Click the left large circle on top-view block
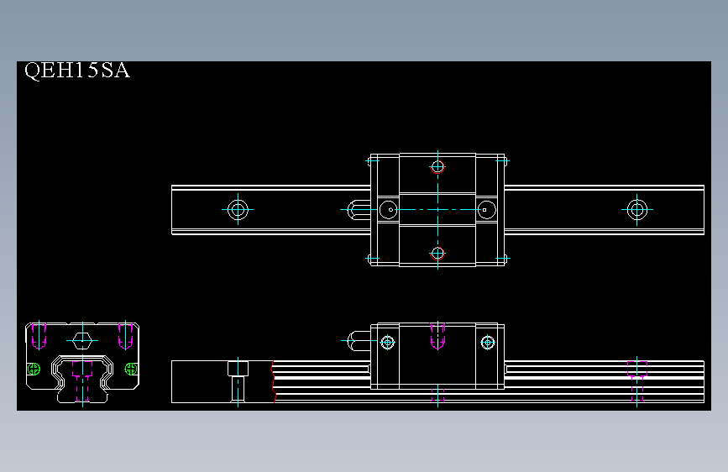The image size is (728, 472). point(389,210)
